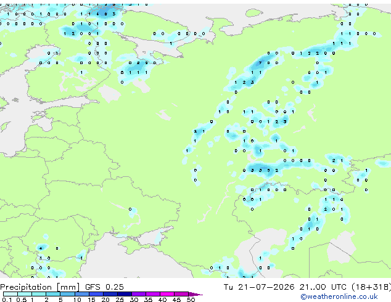This screenshot has width=391, height=302.
Task: Choose the 40 to 45 mm magenta swatch
Action: point(167,294)
